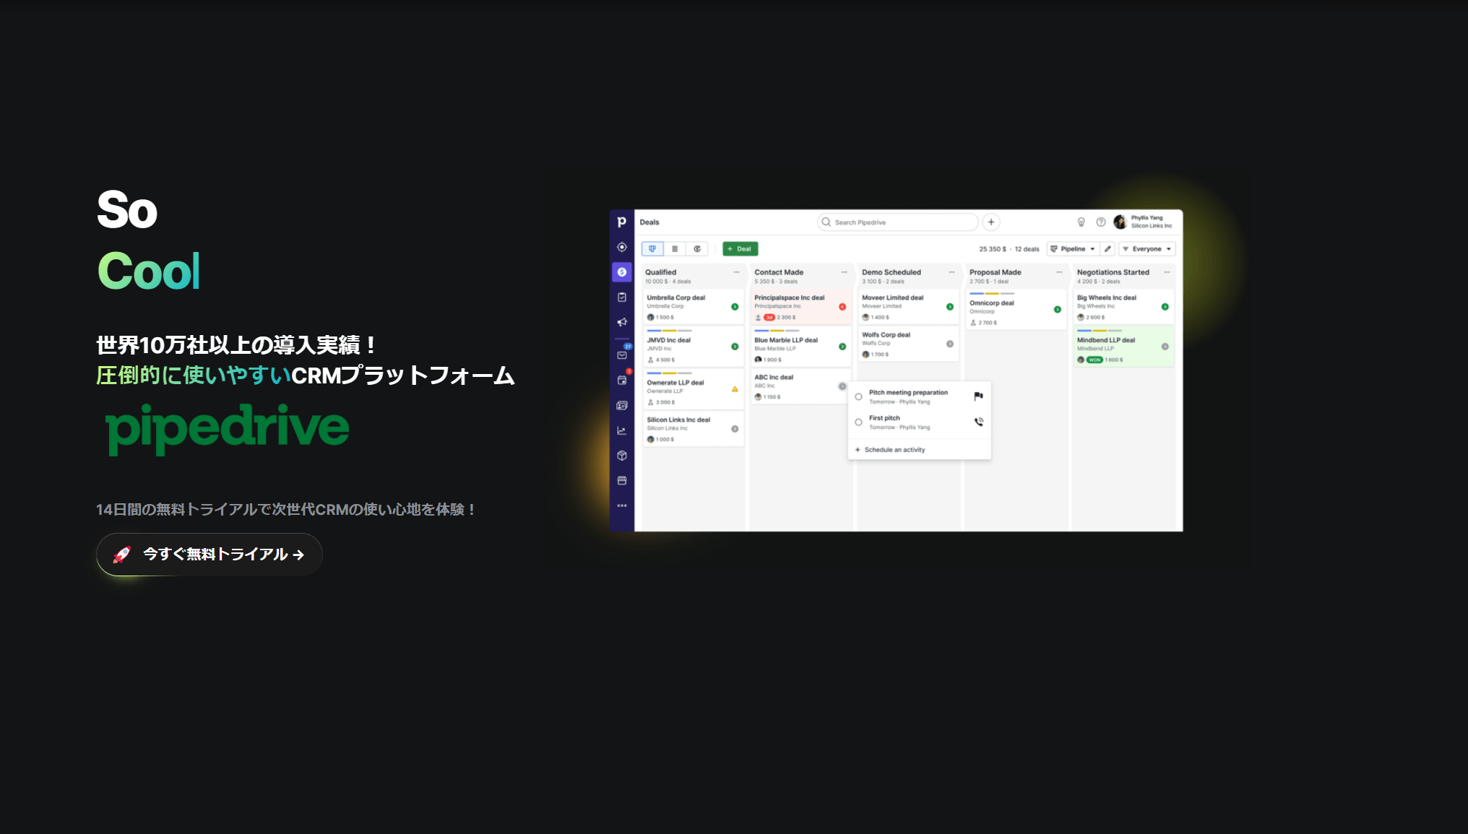
Task: Click Omnicorp deal green activity indicator
Action: 1058,310
